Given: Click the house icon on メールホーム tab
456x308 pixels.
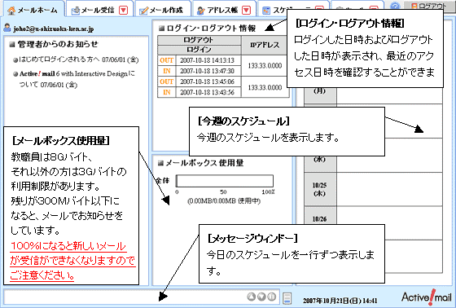Looking at the screenshot, I should click(11, 11).
